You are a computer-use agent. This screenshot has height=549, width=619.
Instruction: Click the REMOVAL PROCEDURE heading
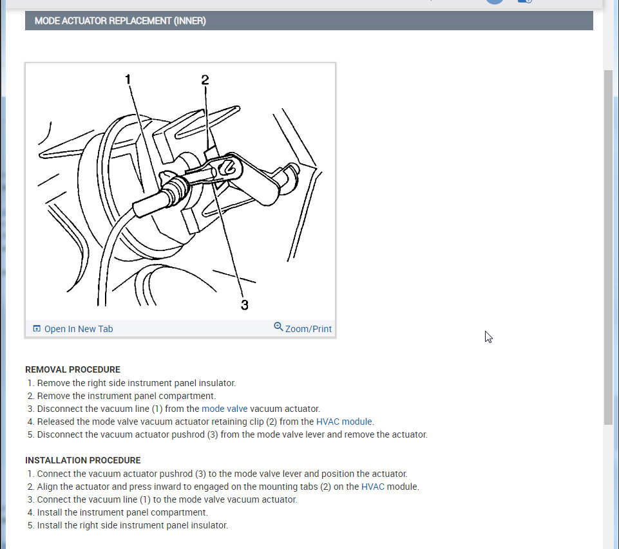pos(73,369)
